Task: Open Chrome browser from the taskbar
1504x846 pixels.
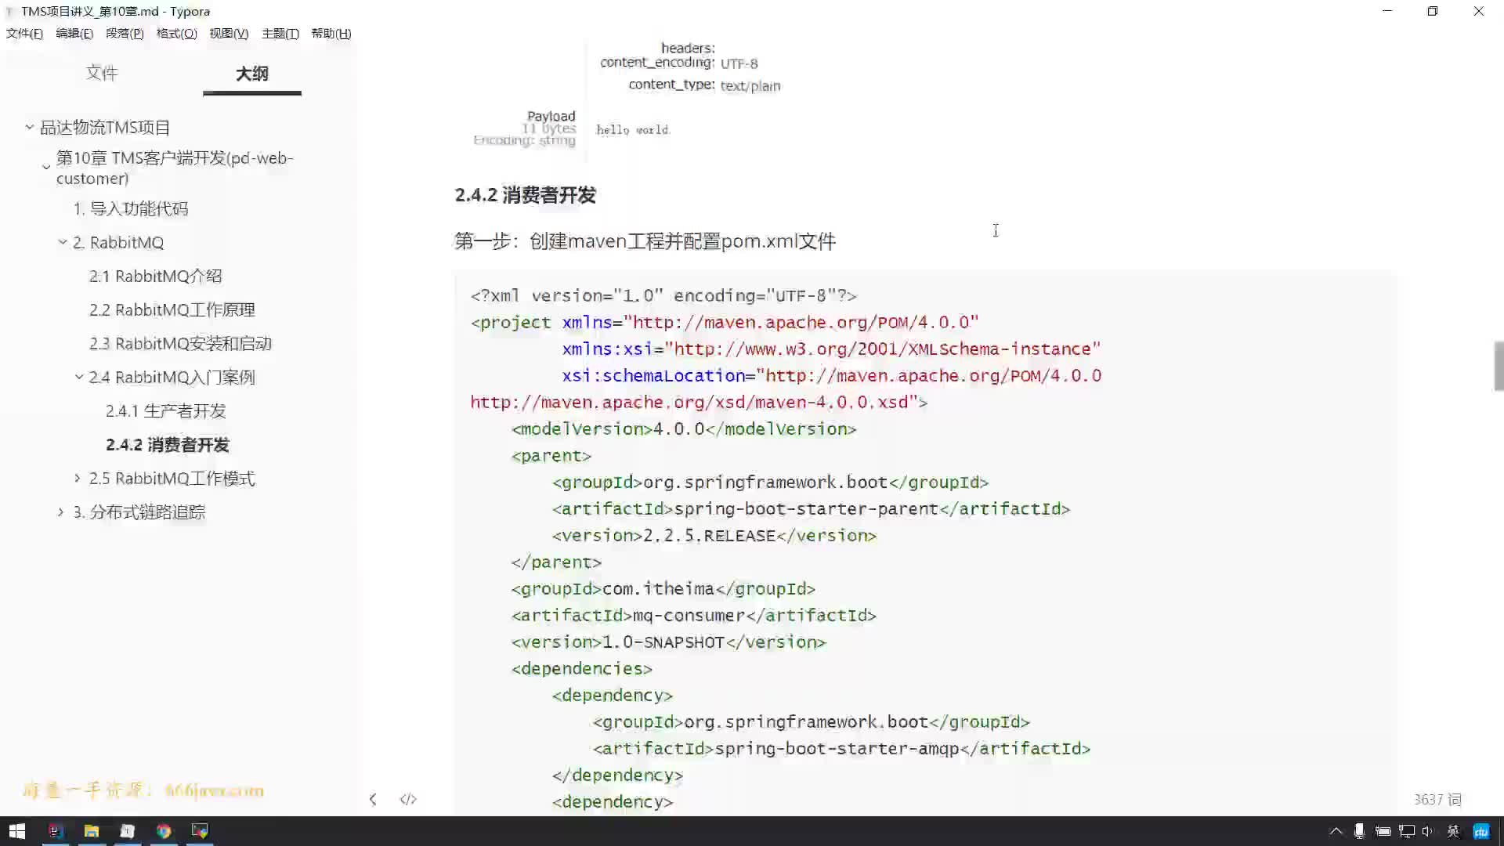Action: point(164,831)
